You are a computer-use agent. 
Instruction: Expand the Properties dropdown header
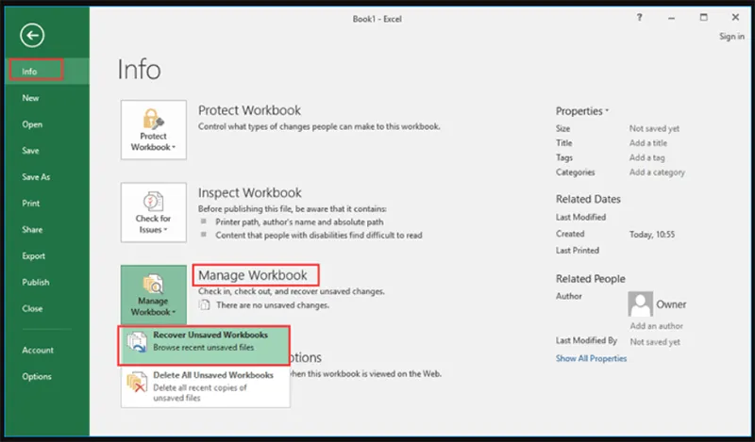[x=582, y=111]
